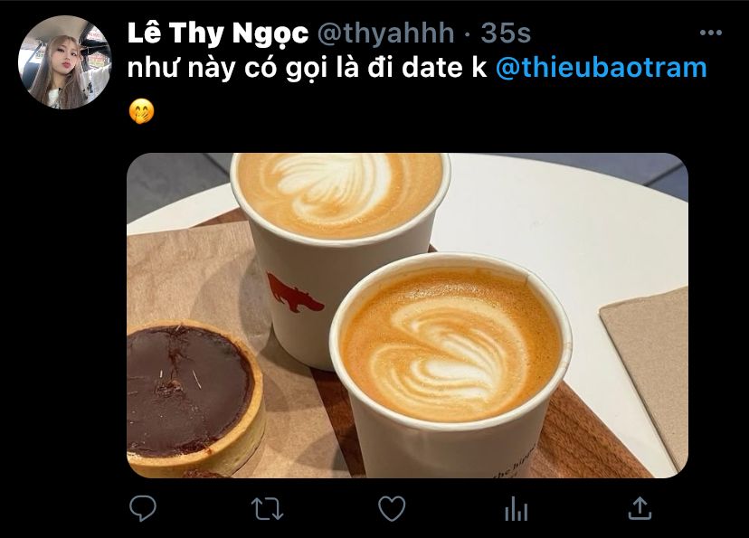749x538 pixels.
Task: Open the three-dot more options menu
Action: pos(710,33)
